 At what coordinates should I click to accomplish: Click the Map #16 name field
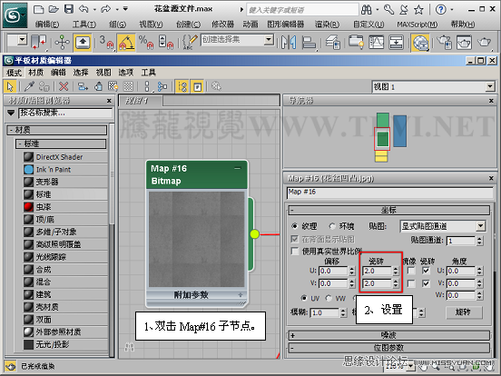coord(389,193)
